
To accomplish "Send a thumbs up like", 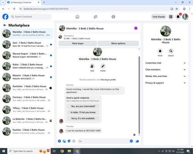I will 137,141.
